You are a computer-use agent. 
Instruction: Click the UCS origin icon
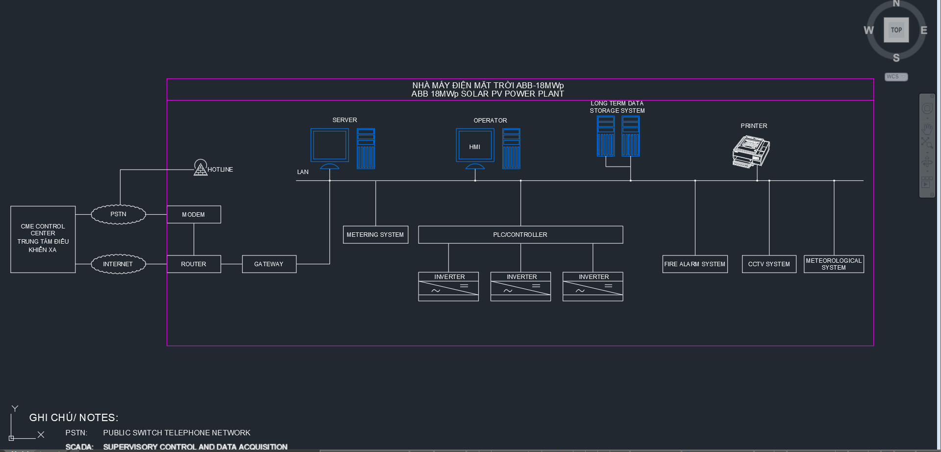point(11,438)
